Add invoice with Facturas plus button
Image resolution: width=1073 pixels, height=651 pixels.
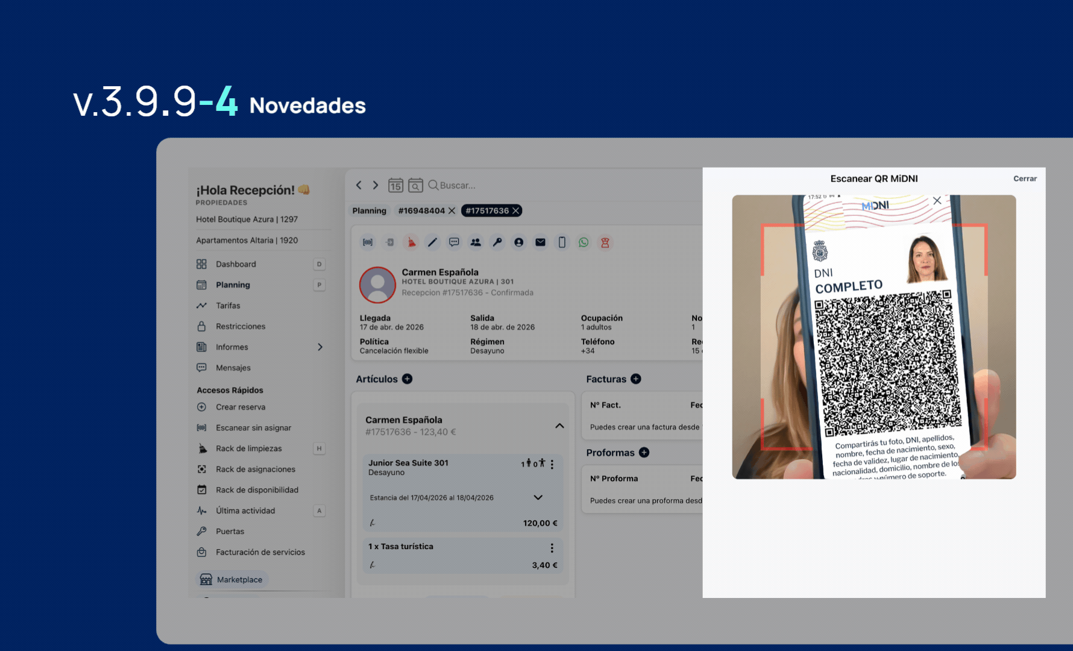[x=636, y=379]
